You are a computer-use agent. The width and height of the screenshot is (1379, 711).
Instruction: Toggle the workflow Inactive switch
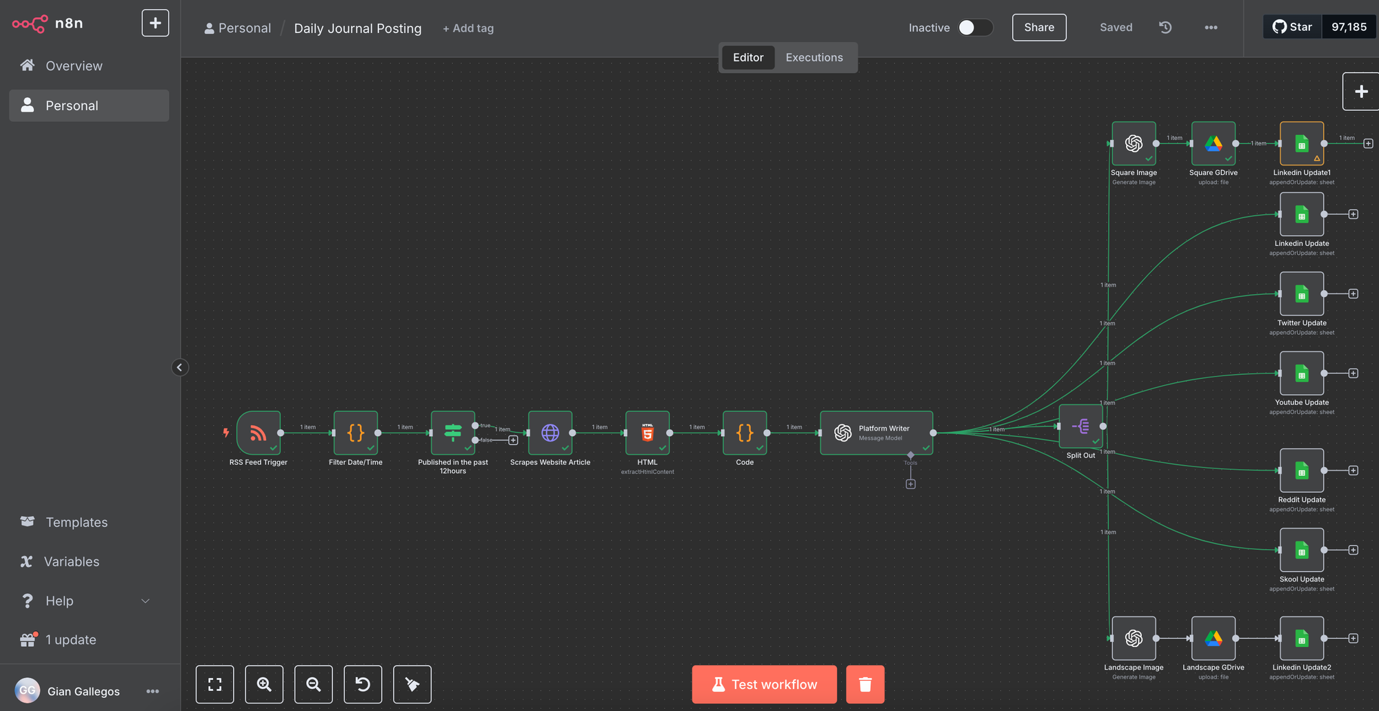pyautogui.click(x=976, y=28)
